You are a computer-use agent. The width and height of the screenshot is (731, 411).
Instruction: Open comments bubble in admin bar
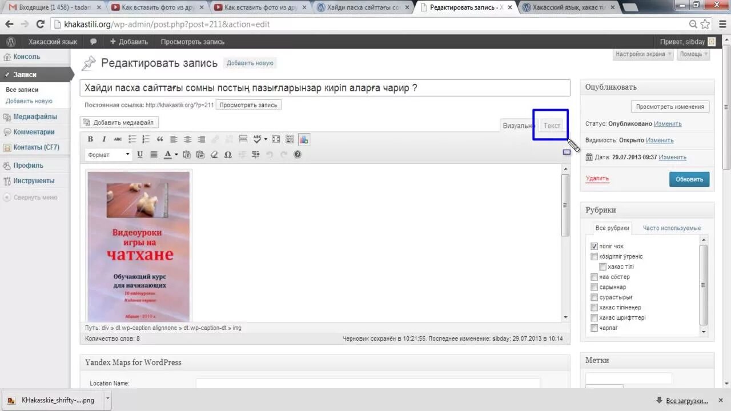tap(93, 42)
